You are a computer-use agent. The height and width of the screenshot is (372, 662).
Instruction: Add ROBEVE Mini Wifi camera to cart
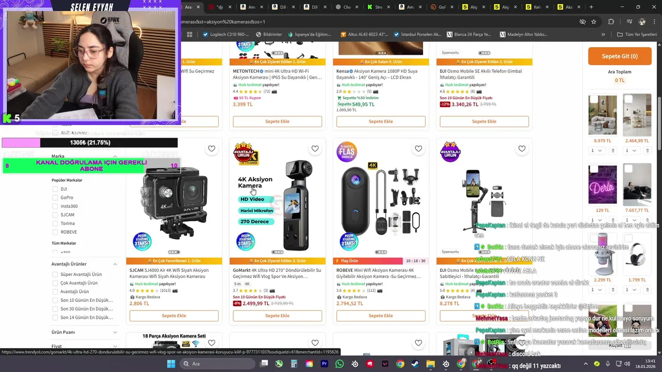tap(381, 316)
